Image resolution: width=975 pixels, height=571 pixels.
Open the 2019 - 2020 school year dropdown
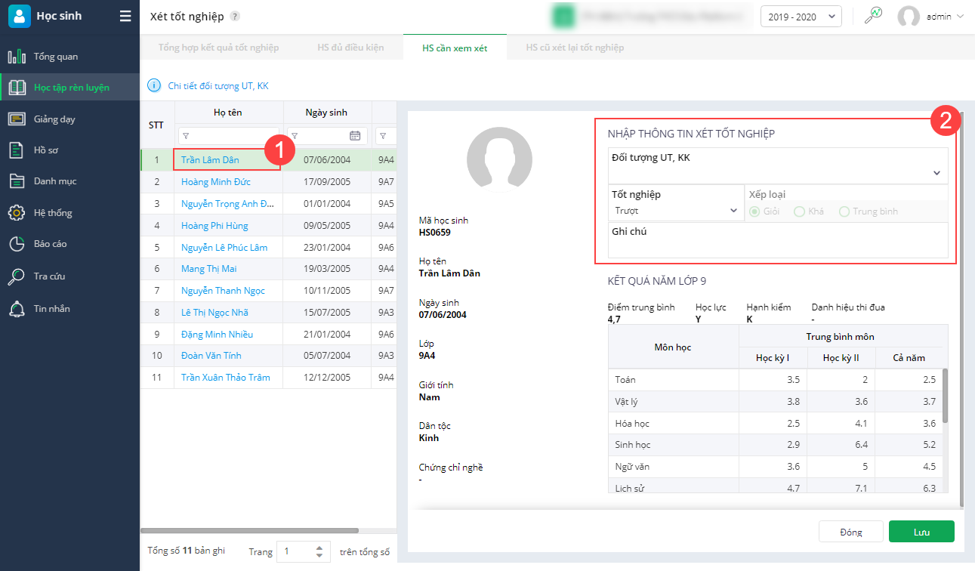(x=801, y=17)
